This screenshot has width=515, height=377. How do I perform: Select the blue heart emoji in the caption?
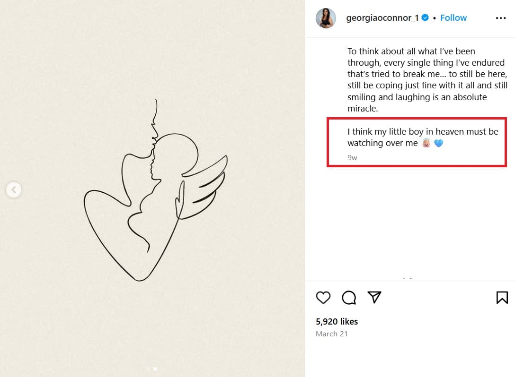(x=438, y=143)
